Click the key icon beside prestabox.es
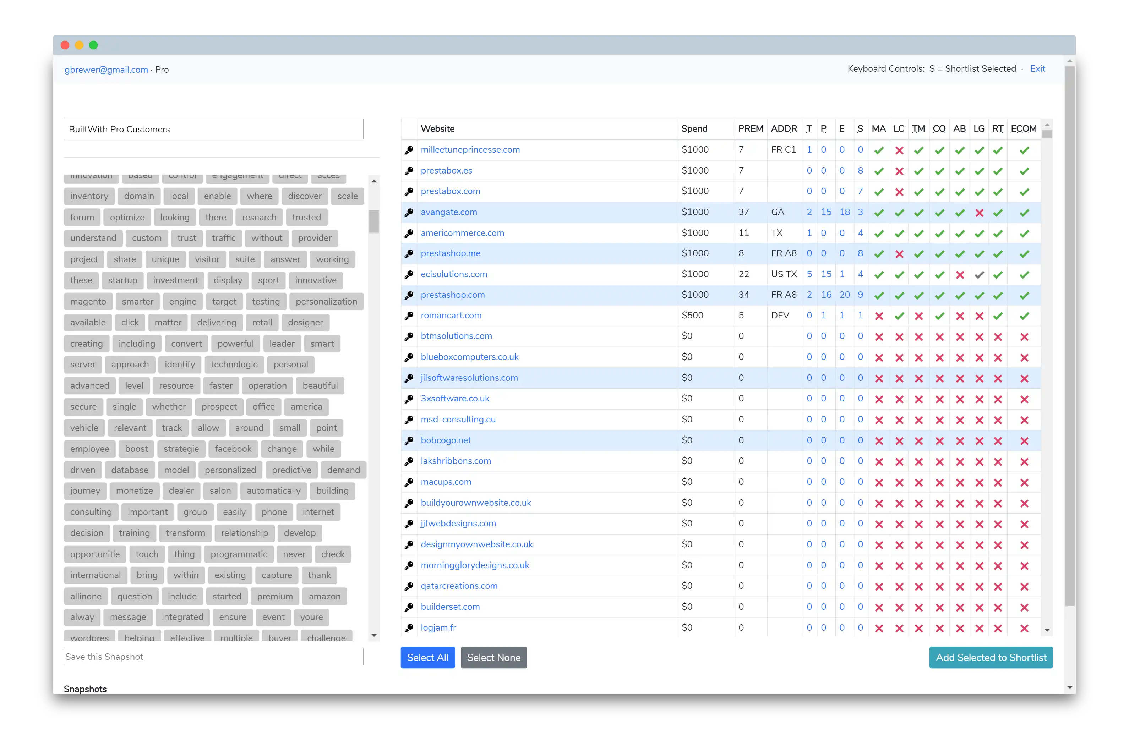Viewport: 1129px width, 729px height. point(409,171)
